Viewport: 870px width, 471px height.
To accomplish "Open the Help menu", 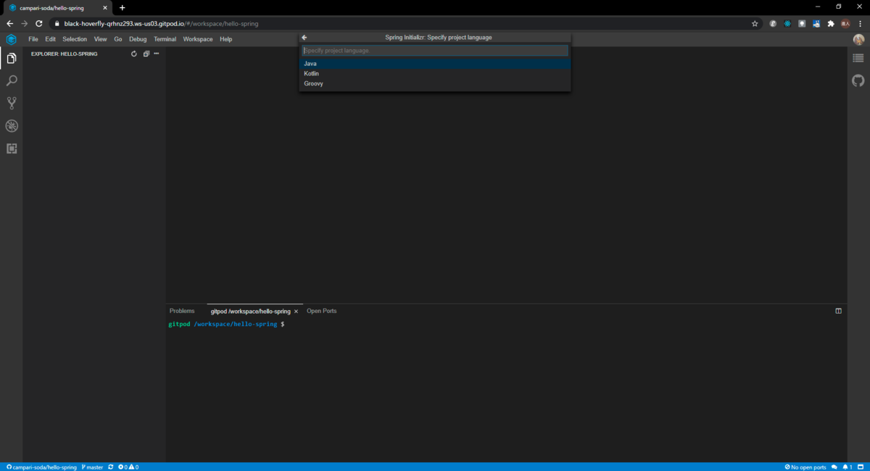I will [x=225, y=39].
